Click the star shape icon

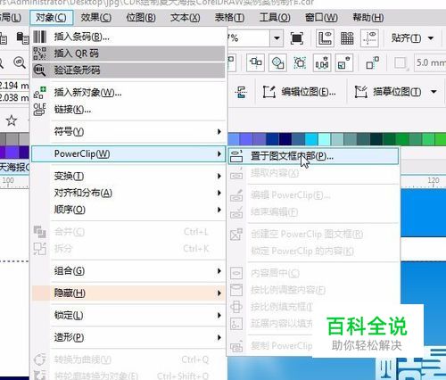click(12, 120)
